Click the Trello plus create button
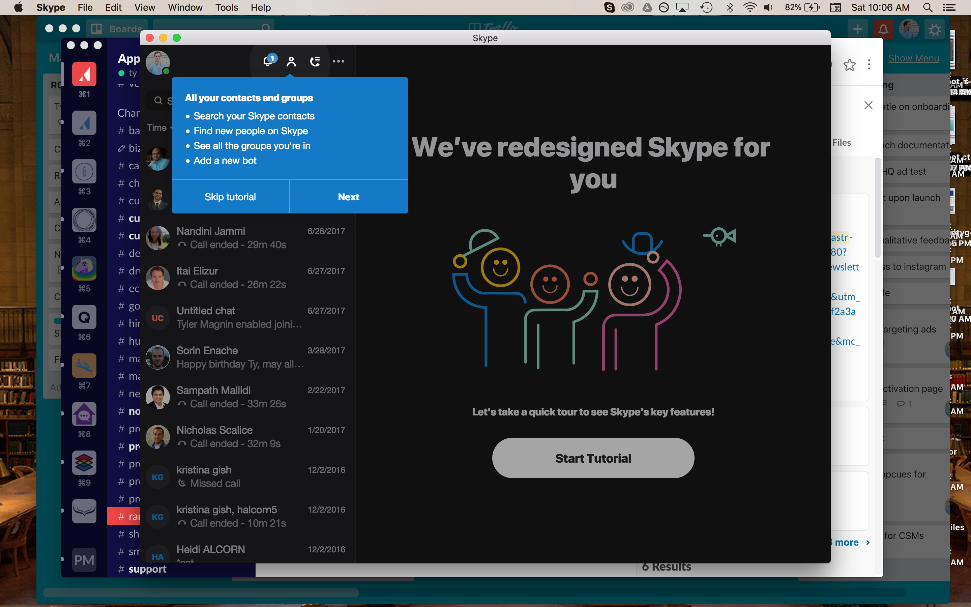 857,29
